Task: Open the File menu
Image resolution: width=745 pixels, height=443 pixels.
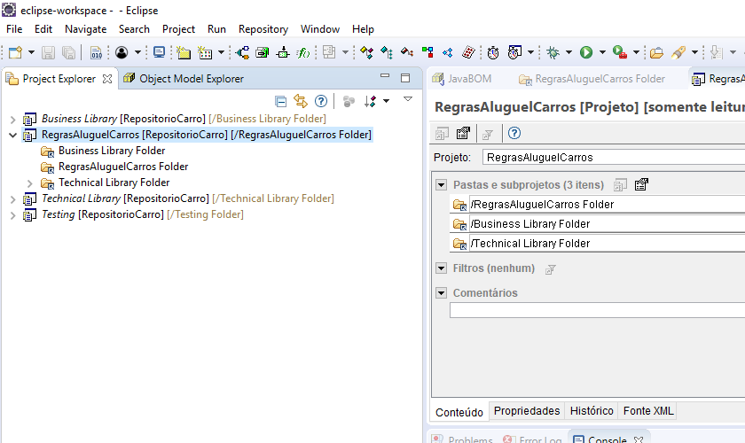Action: point(14,29)
